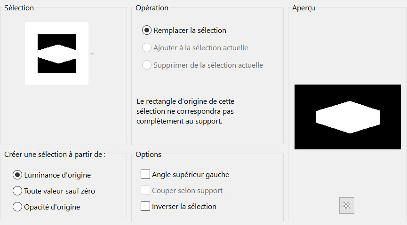Switch to Opacité d'origine

[x=17, y=206]
